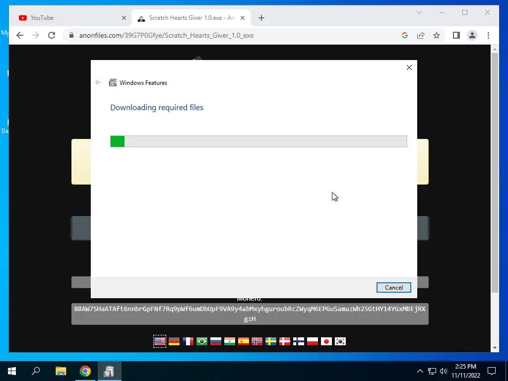
Task: Go back in Chrome
Action: click(x=20, y=35)
